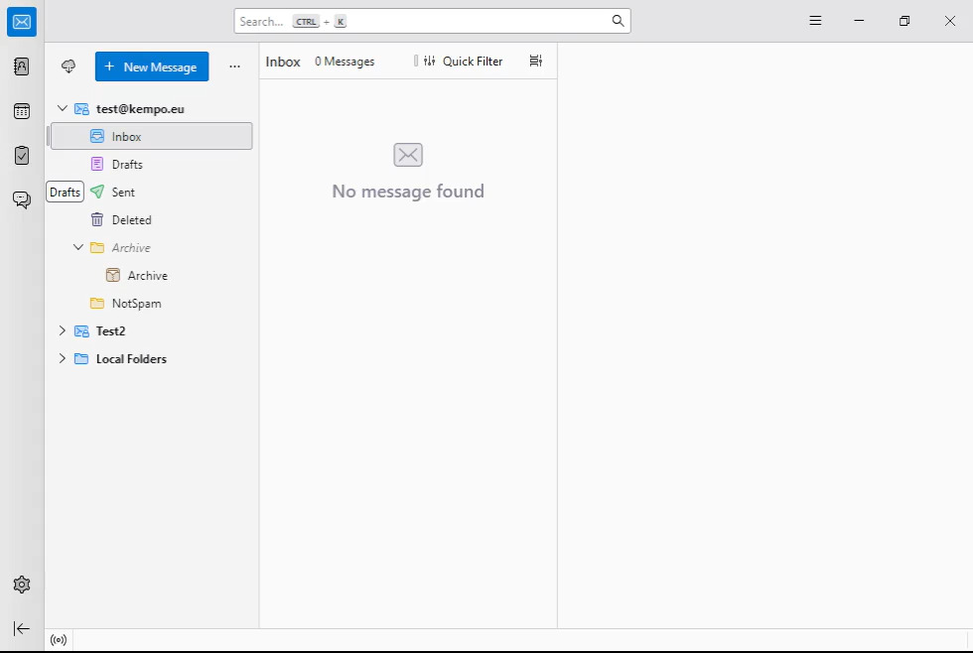This screenshot has width=973, height=653.
Task: Open the Calendar space icon
Action: [x=22, y=111]
